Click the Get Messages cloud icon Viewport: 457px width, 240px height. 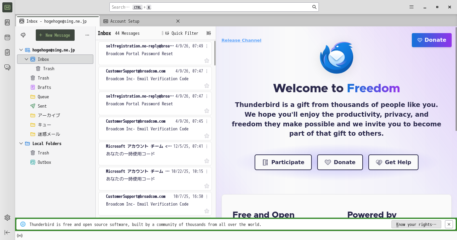[23, 35]
